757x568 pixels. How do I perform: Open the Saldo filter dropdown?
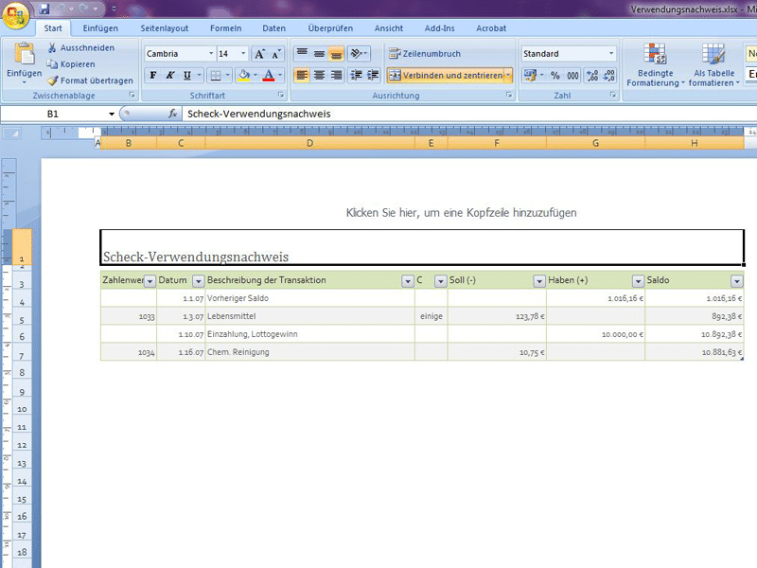737,281
